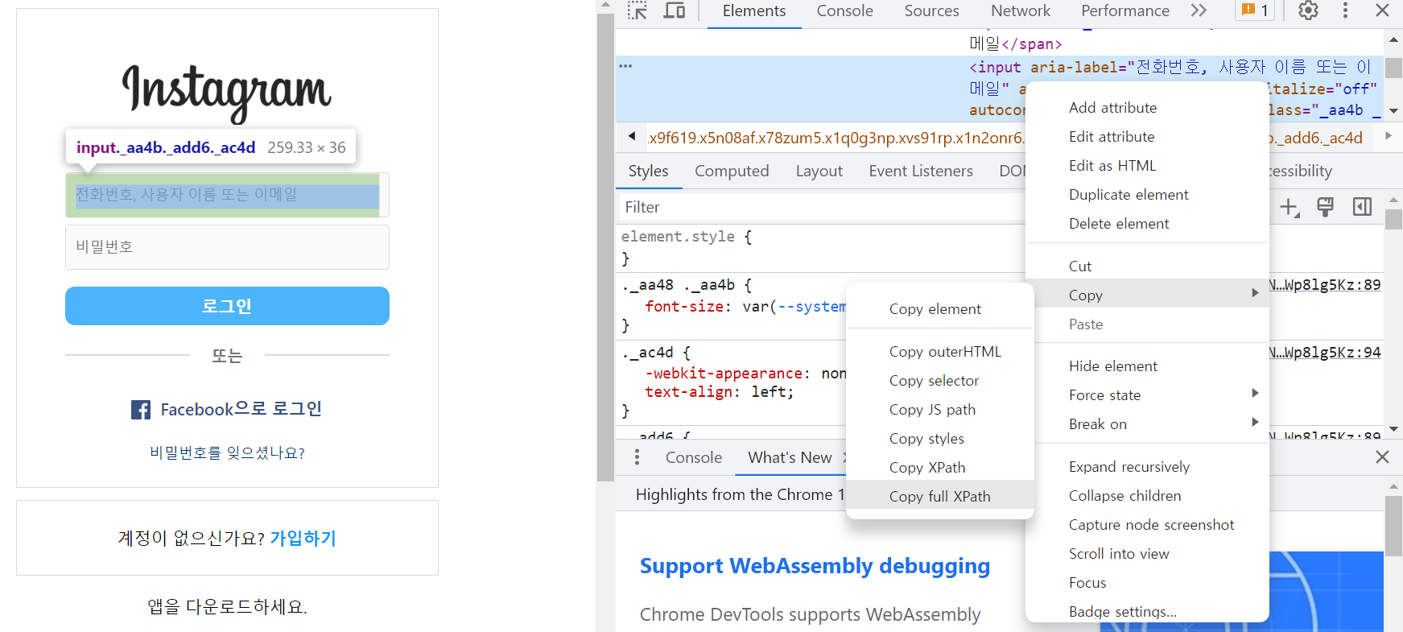Open DevTools settings gear

click(1308, 10)
